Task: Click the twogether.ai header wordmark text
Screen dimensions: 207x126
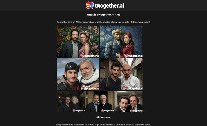Action: click(110, 5)
